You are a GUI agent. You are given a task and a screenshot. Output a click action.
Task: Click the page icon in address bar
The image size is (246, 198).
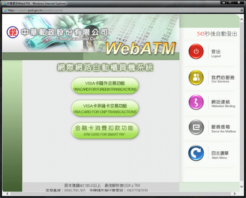(x=5, y=10)
